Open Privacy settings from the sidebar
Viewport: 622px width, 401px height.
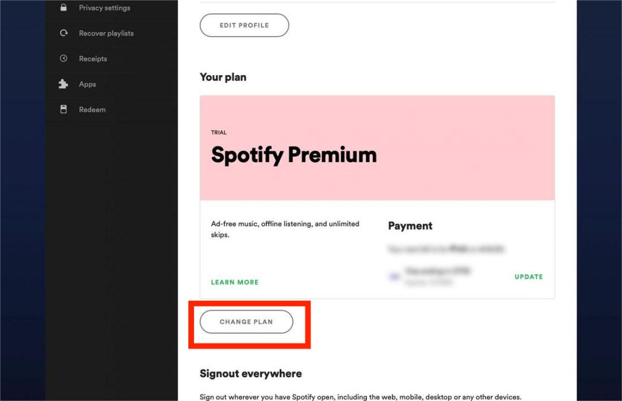pos(104,8)
